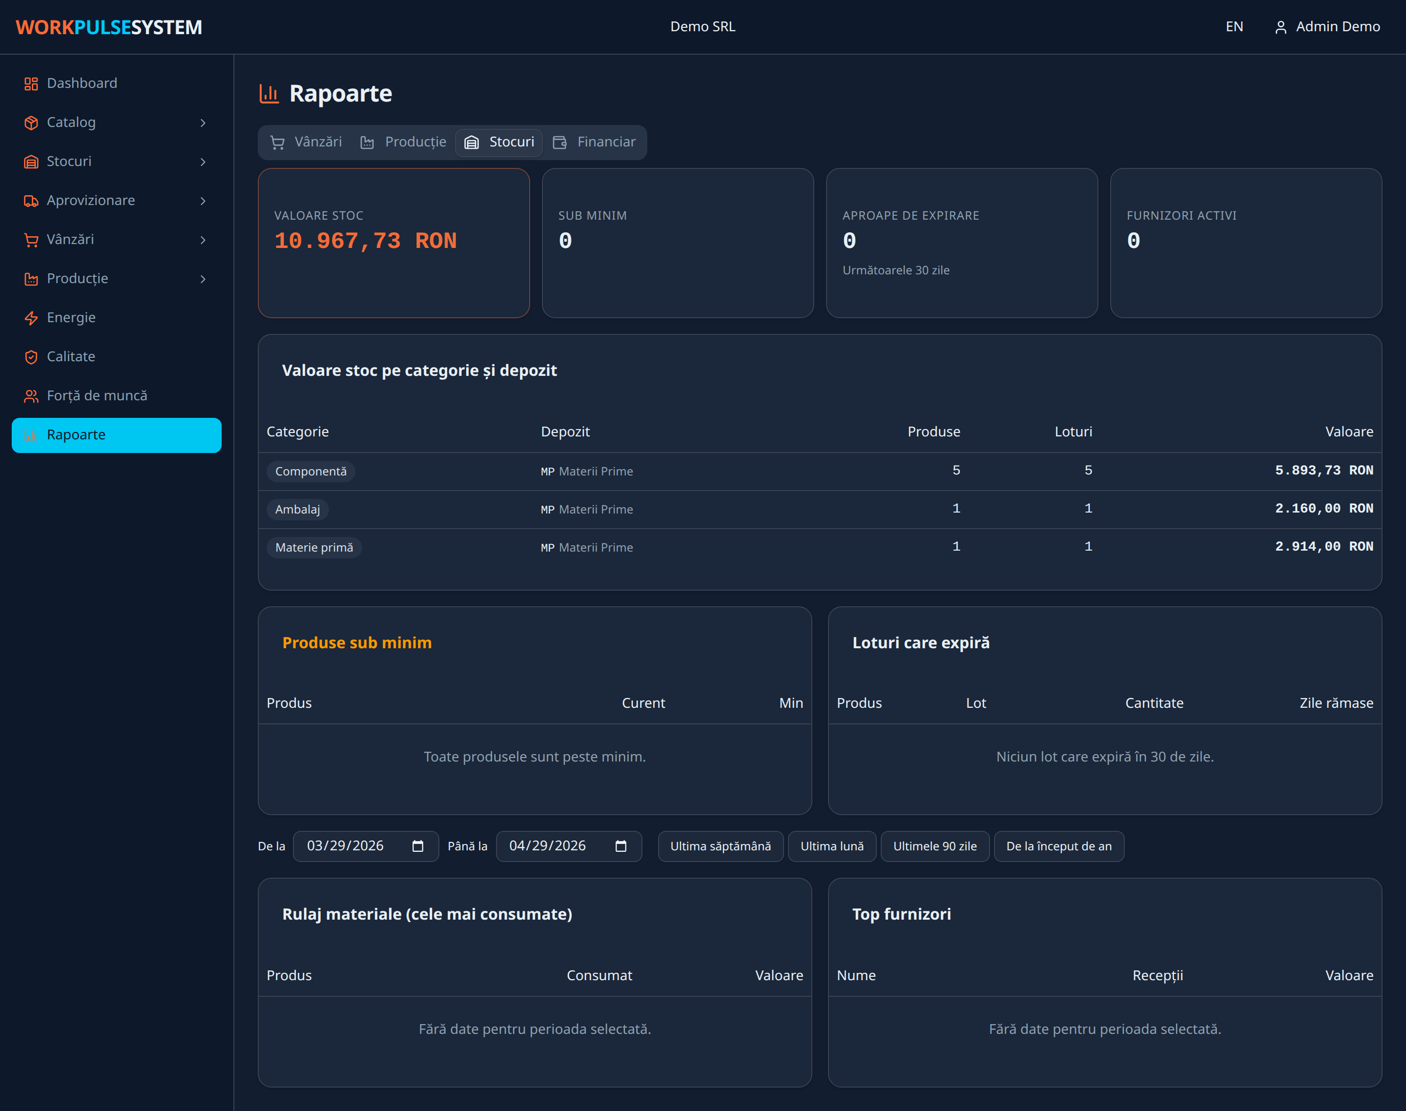Open Forță de muncă from sidebar
Screen dimensions: 1406x1111
tap(117, 396)
